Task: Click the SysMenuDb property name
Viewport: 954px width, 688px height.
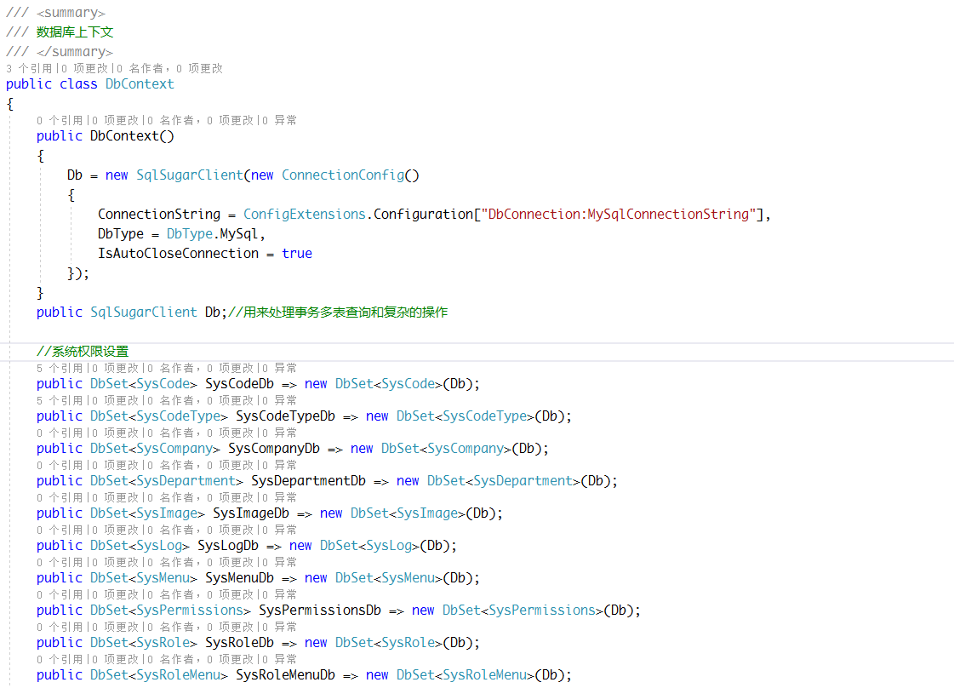Action: coord(239,578)
